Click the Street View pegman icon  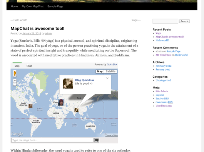[15, 74]
